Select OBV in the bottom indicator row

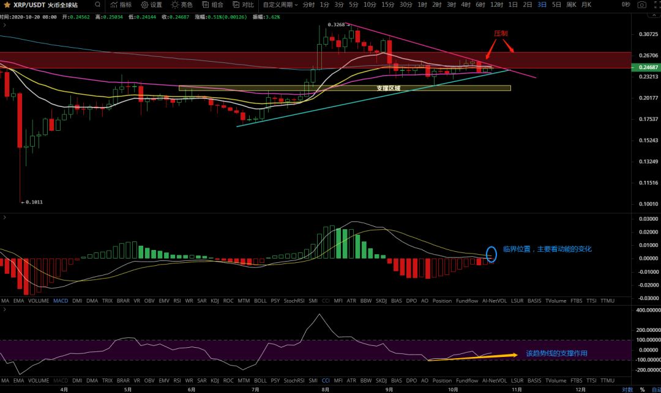(x=149, y=380)
